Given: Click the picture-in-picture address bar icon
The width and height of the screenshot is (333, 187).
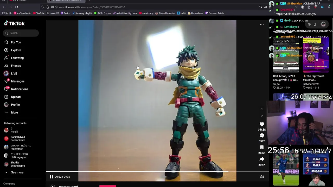Looking at the screenshot, I should [x=260, y=7].
